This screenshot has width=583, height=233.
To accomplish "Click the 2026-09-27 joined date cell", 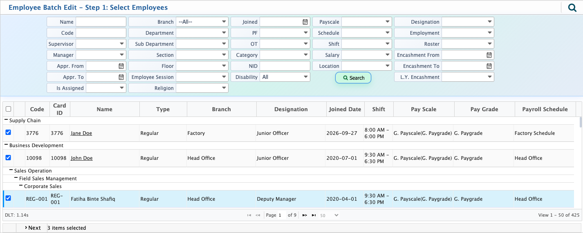I will [x=345, y=133].
